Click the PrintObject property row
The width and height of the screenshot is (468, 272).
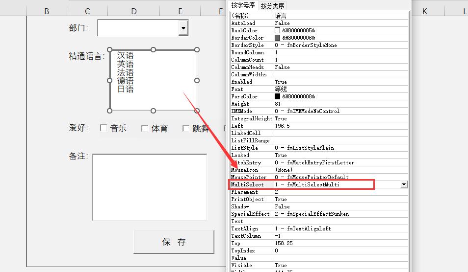(x=319, y=199)
